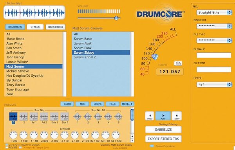Switch to the USER PACKS tab
The image size is (235, 150).
point(56,27)
